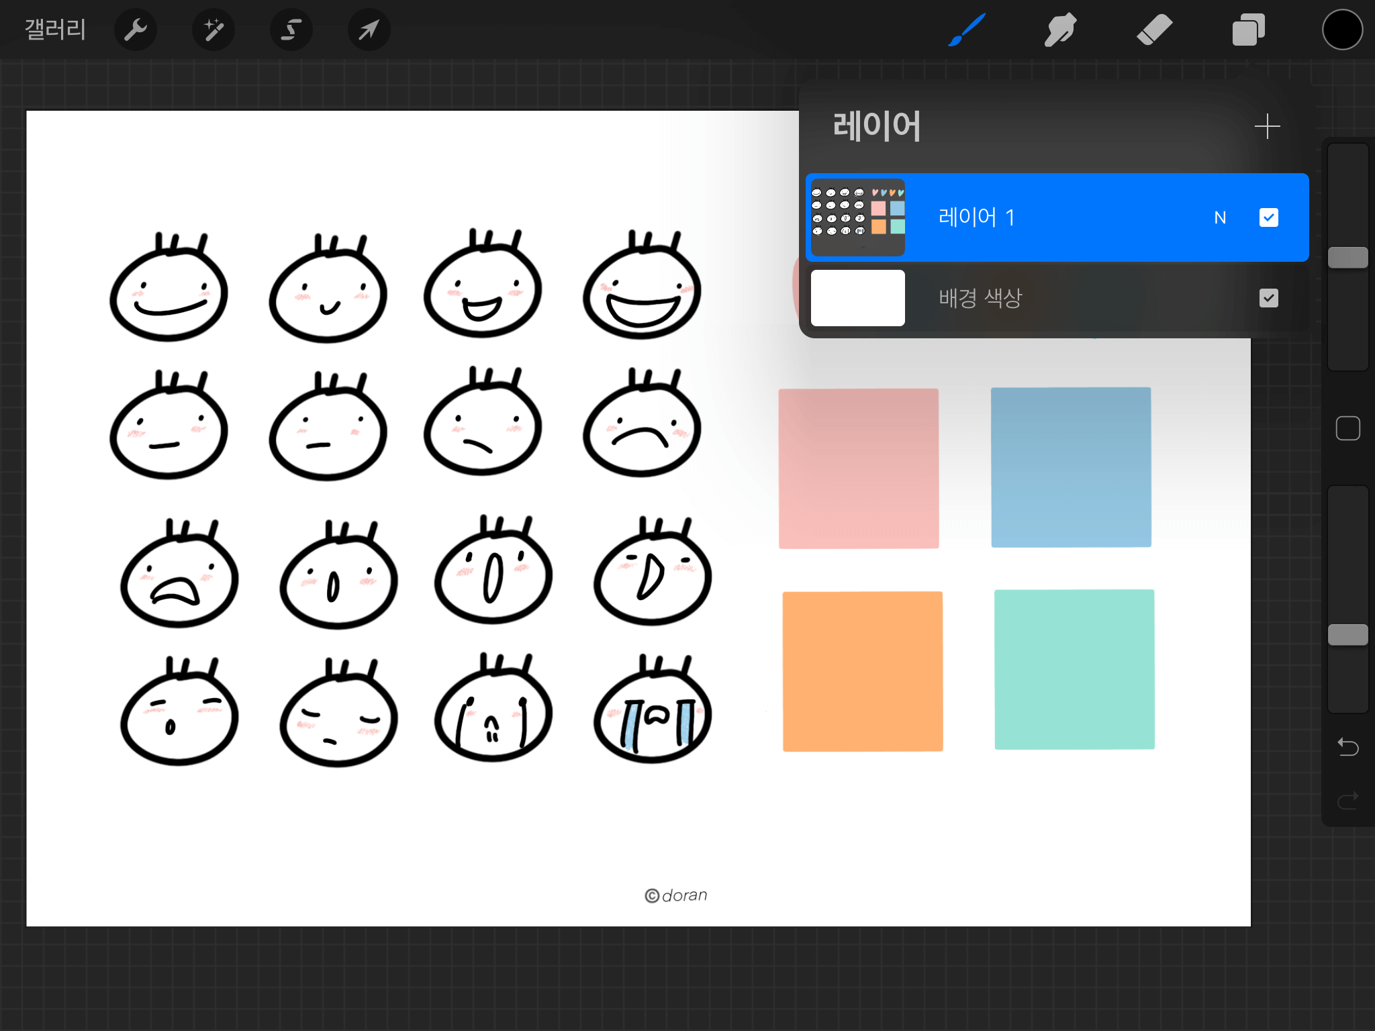
Task: Tap the redo arrow in sidebar
Action: [x=1347, y=800]
